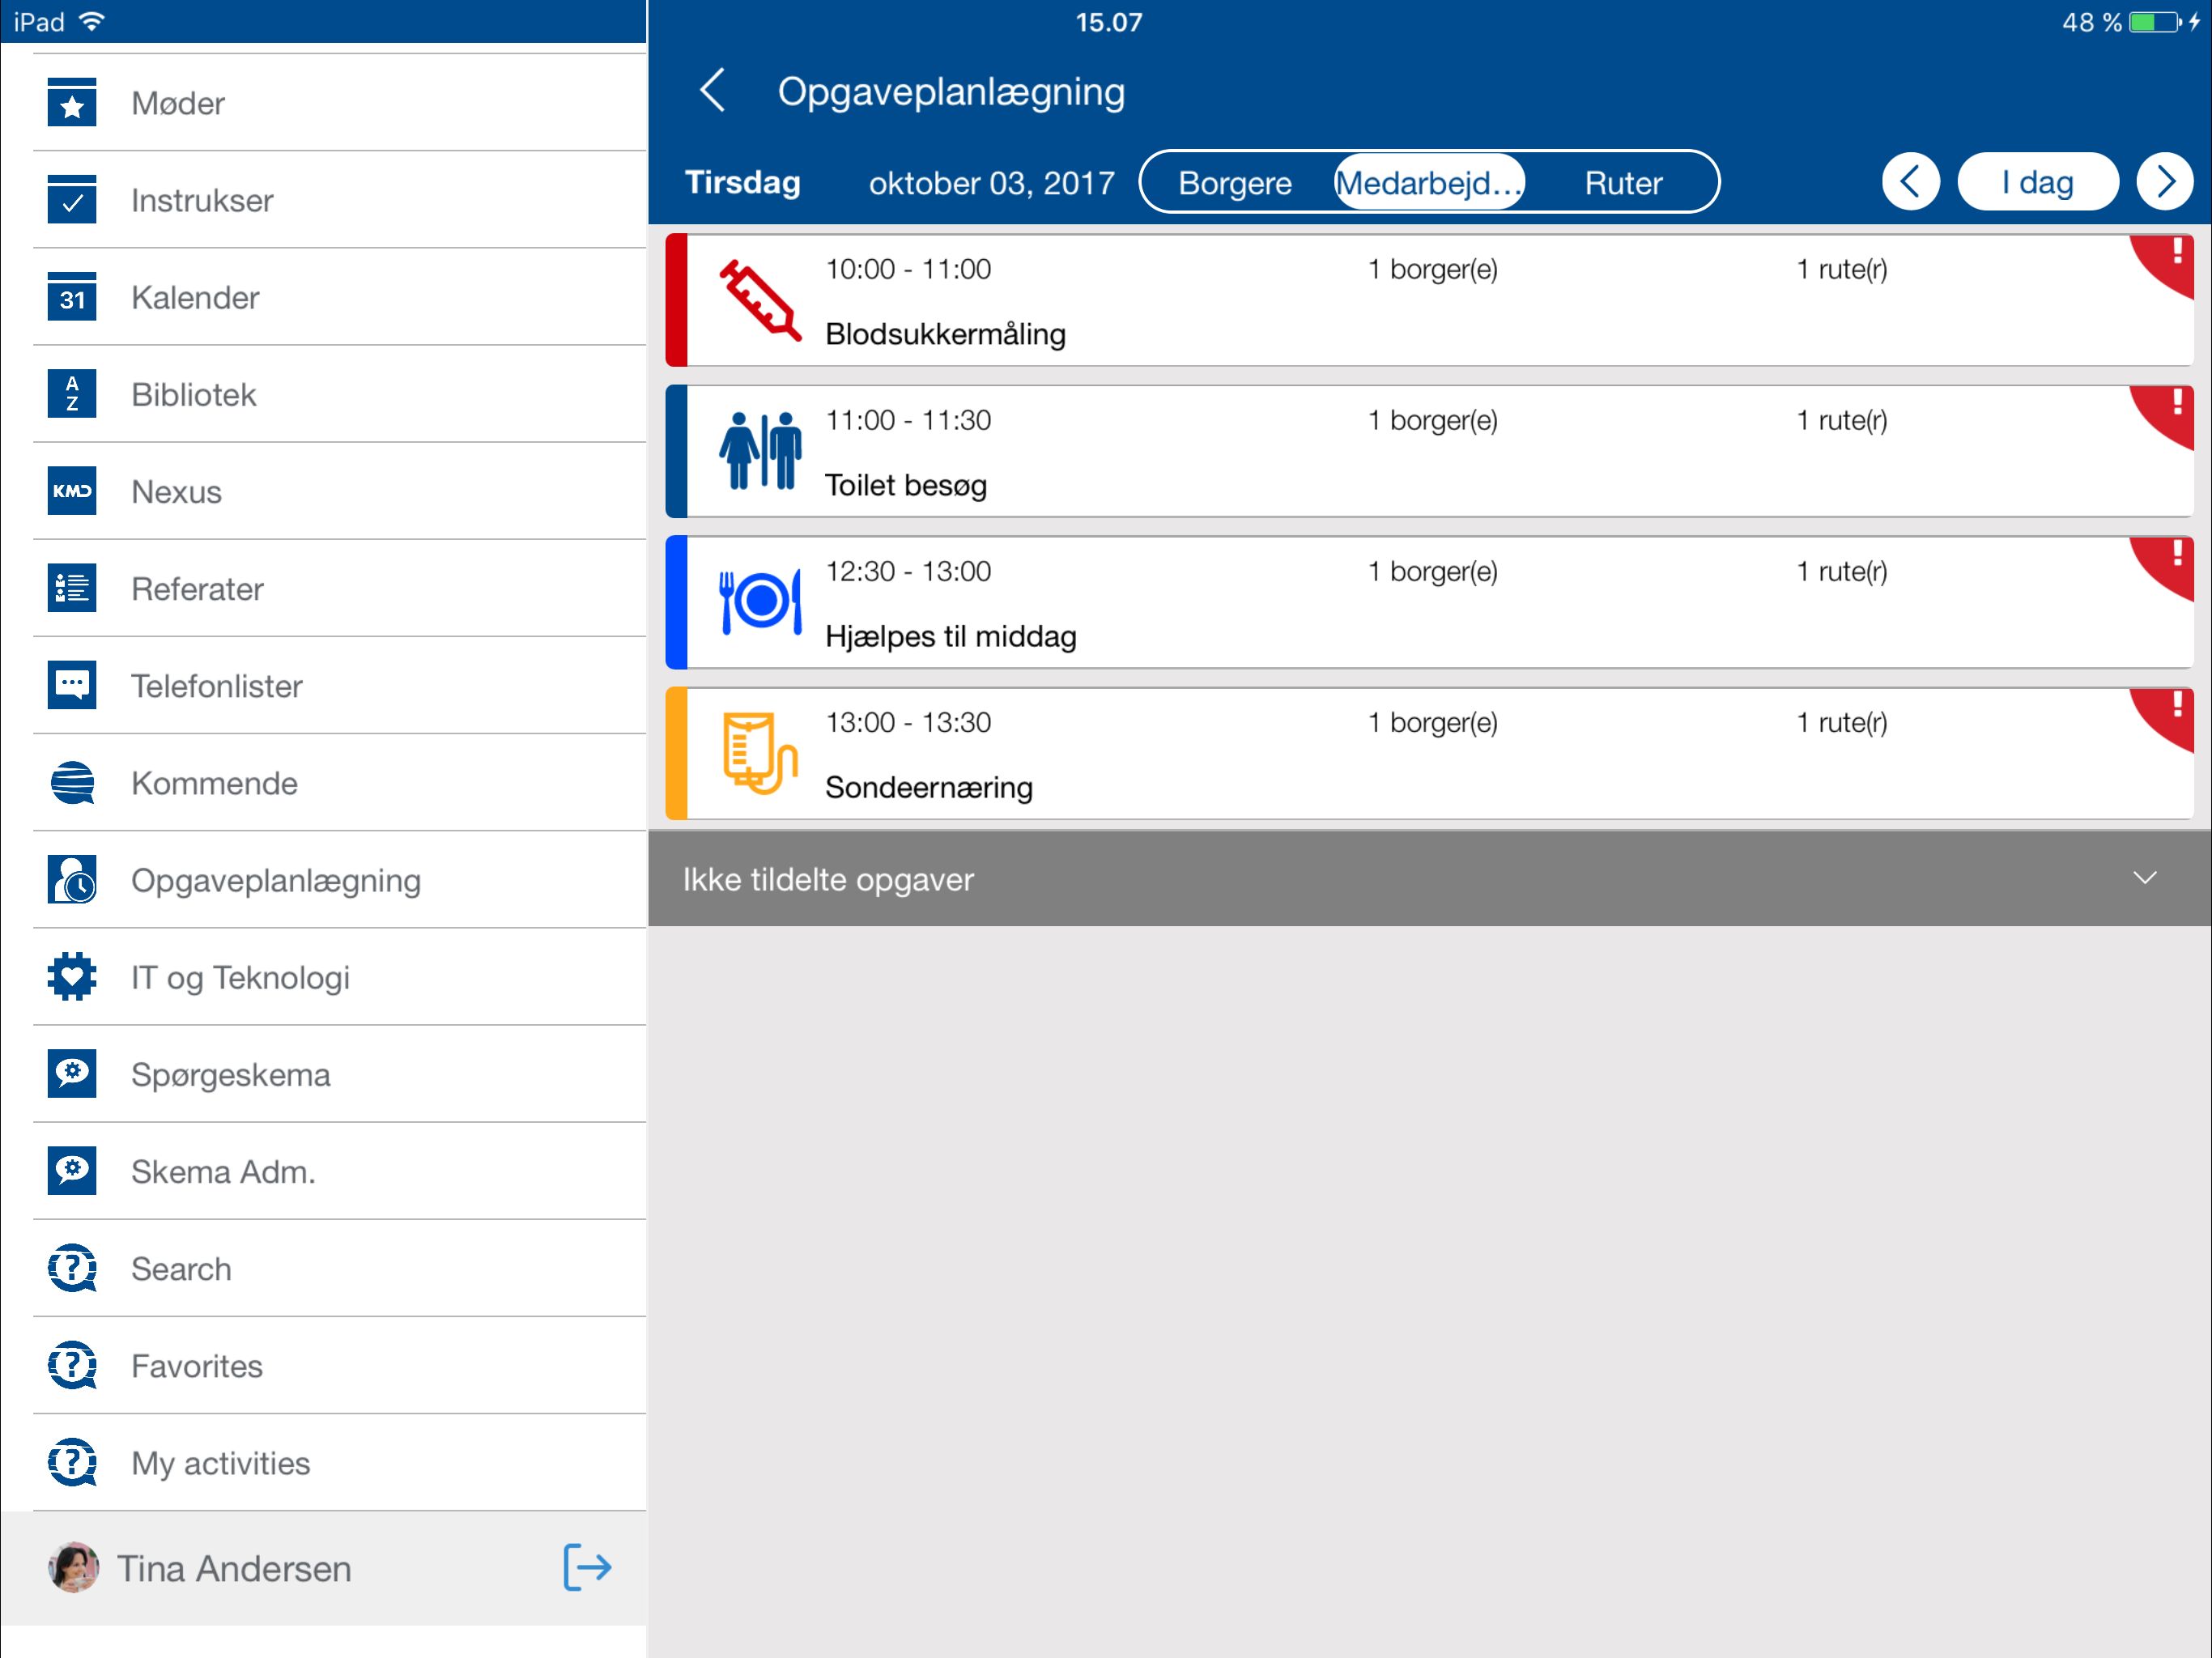
Task: Tap the KMD Nexus icon
Action: tap(72, 491)
